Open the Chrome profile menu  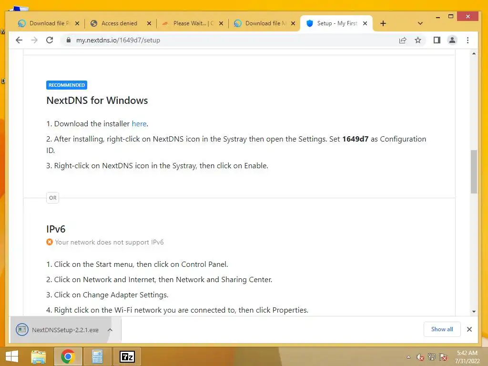452,40
